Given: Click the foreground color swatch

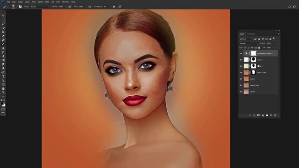Looking at the screenshot, I should coord(2,104).
